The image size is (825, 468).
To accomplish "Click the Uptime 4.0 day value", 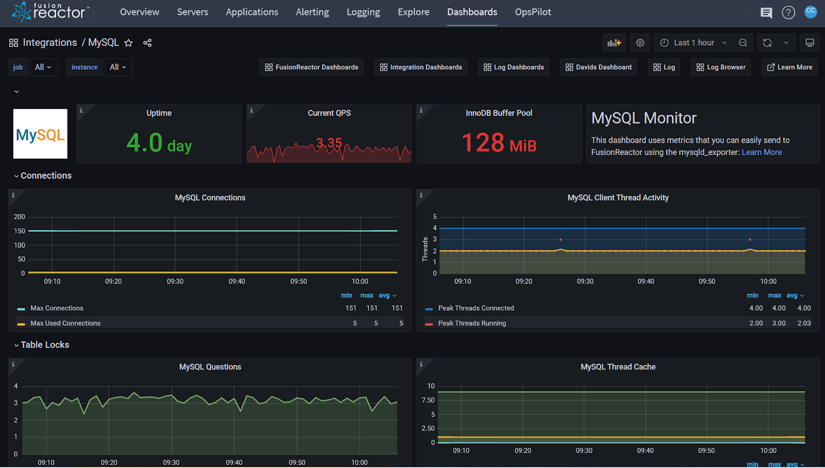I will pos(159,143).
